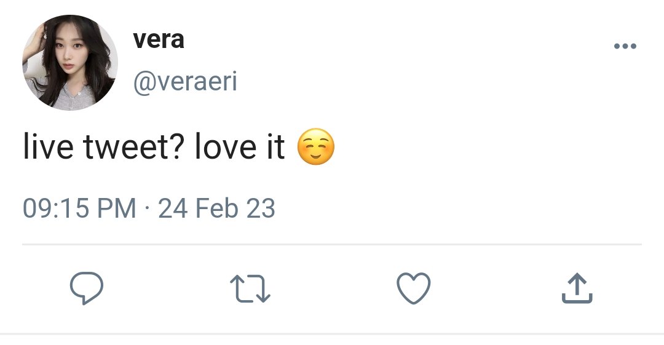Toggle the heart to favorite vera's tweet
The image size is (664, 345).
tap(413, 288)
